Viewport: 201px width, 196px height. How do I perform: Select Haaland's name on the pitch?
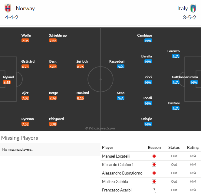click(83, 93)
